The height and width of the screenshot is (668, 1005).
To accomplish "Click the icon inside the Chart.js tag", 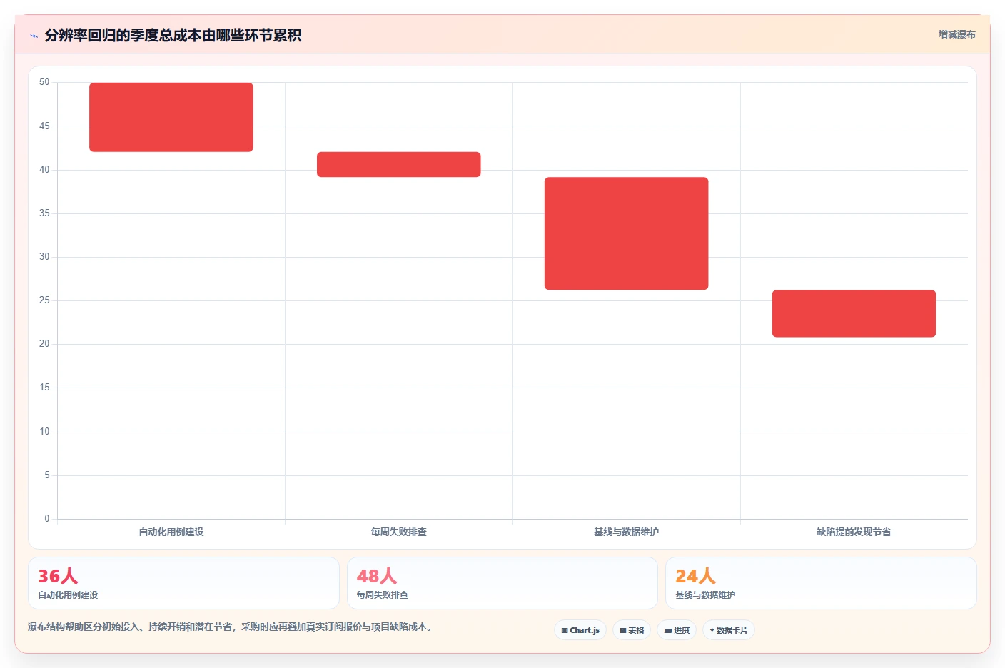I will point(565,631).
